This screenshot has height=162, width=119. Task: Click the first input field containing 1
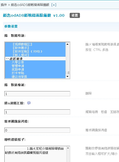point(37,94)
